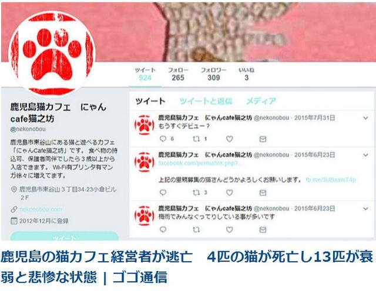Open the red paw profile avatar
Image resolution: width=376 pixels, height=291 pixels.
52,53
